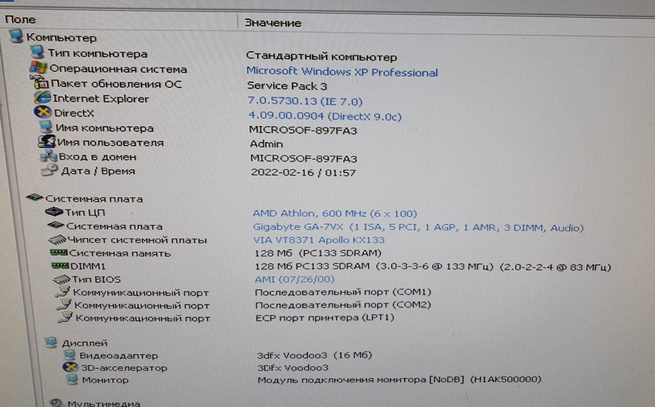Select the Мультимедиа group label

click(x=104, y=403)
